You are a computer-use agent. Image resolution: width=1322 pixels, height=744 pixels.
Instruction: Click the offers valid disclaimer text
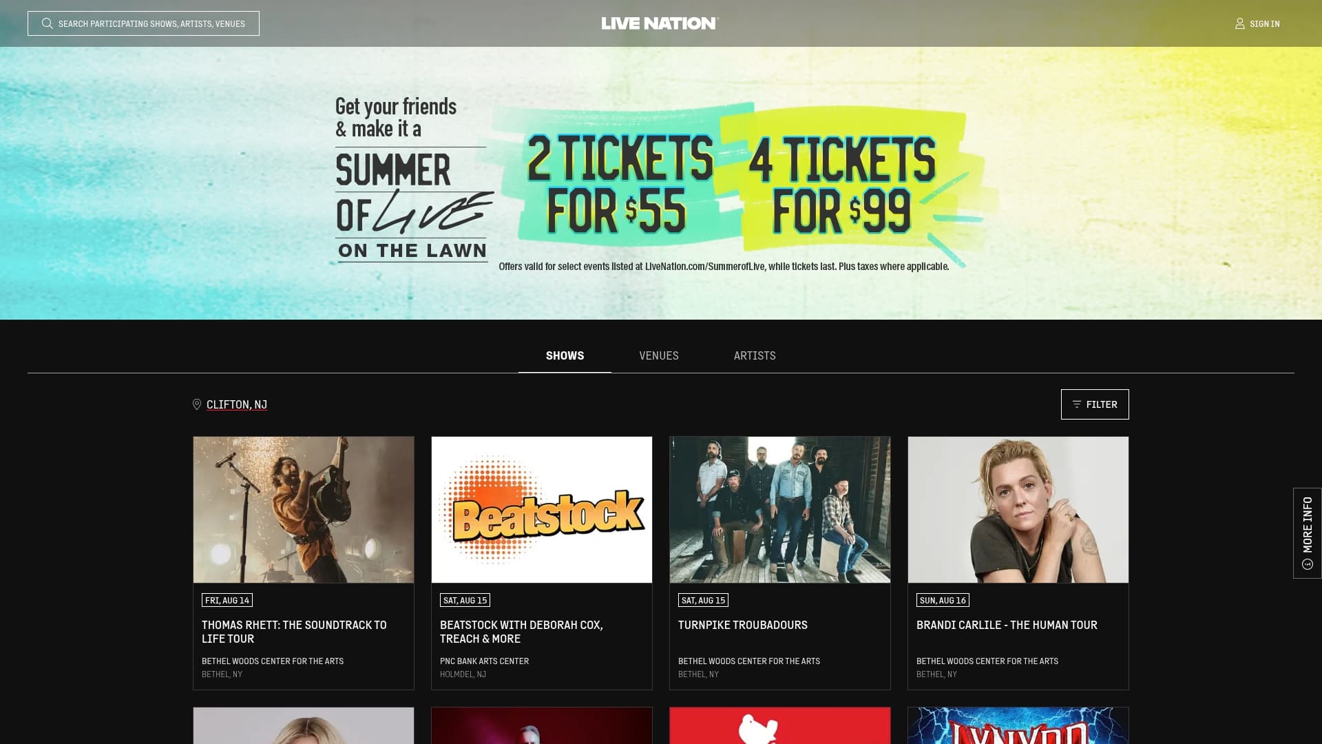[x=724, y=267]
